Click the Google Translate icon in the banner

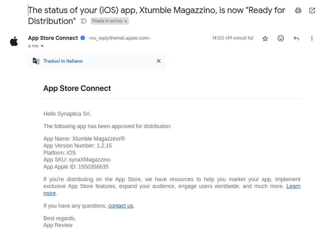36,61
